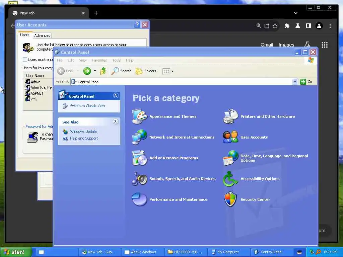Open a new Chrome tab with plus button
The height and width of the screenshot is (257, 343).
(96, 13)
